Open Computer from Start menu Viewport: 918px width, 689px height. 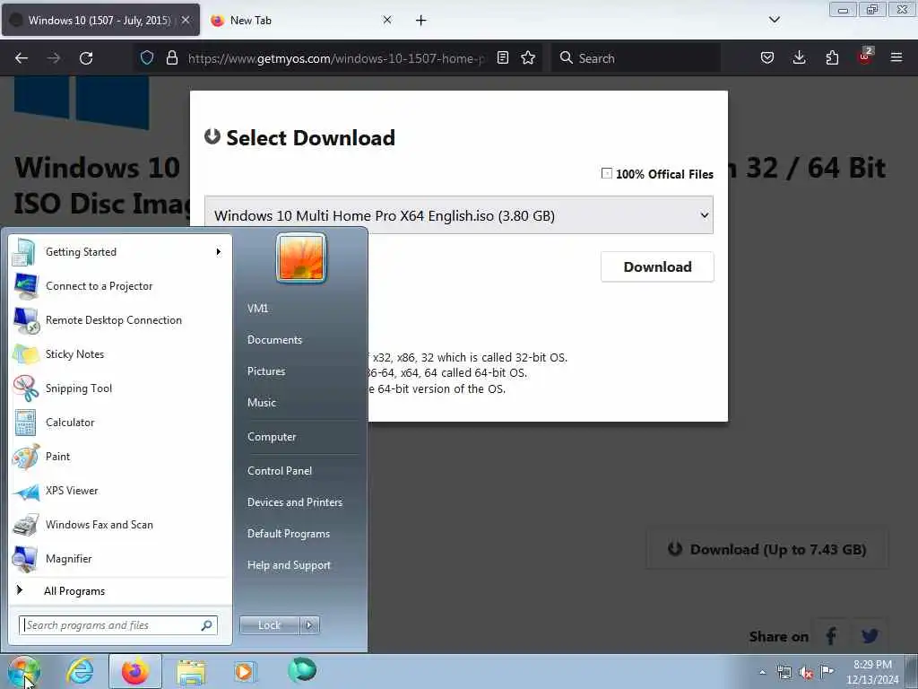[x=299, y=437]
